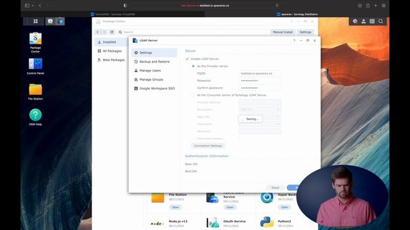
Task: Click the provider Password field under FQDN
Action: tap(259, 80)
